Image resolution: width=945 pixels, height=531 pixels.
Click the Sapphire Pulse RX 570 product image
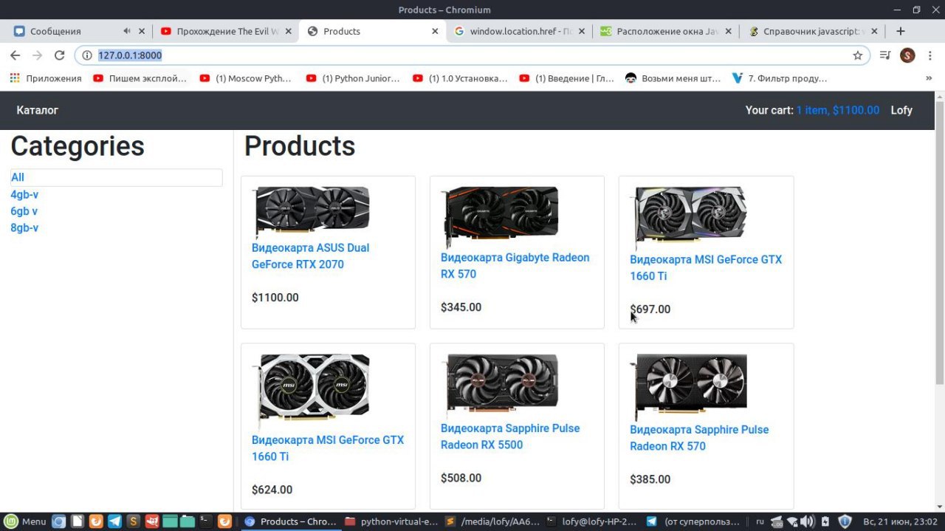[x=689, y=387]
